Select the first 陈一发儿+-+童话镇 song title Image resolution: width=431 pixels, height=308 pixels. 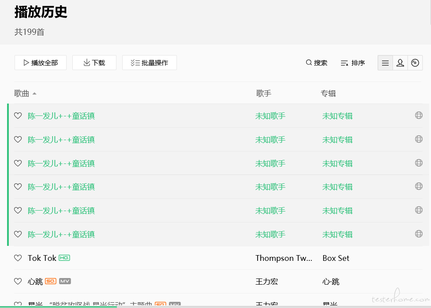[x=61, y=116]
